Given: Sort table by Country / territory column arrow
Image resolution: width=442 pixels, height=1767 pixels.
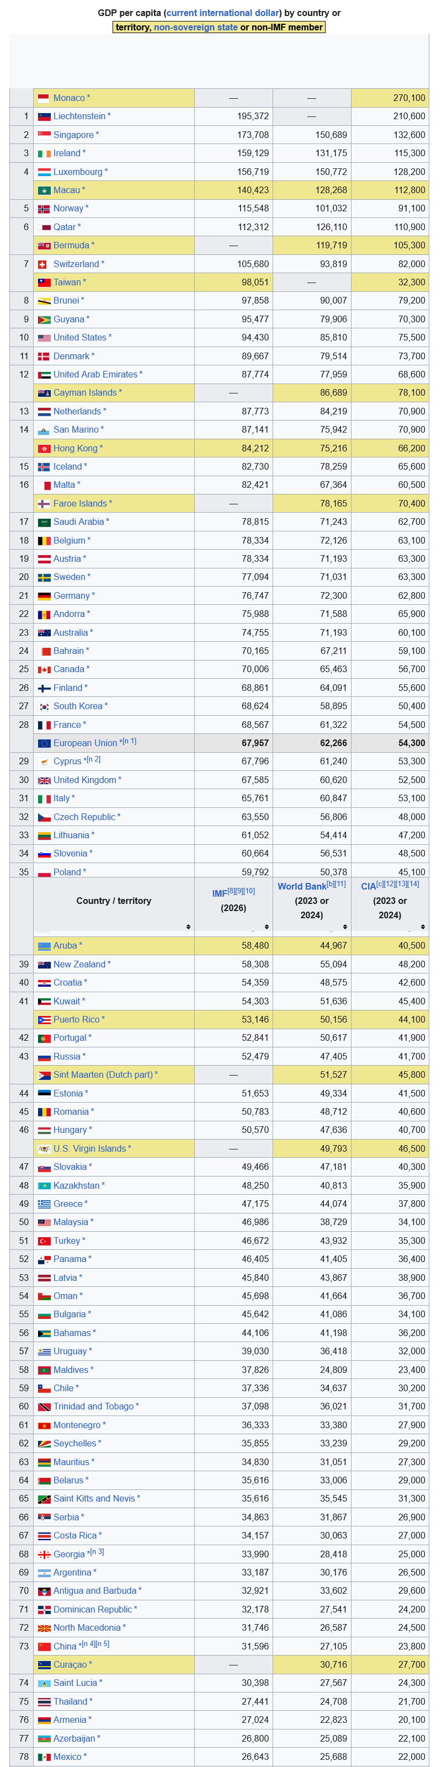Looking at the screenshot, I should pyautogui.click(x=188, y=927).
